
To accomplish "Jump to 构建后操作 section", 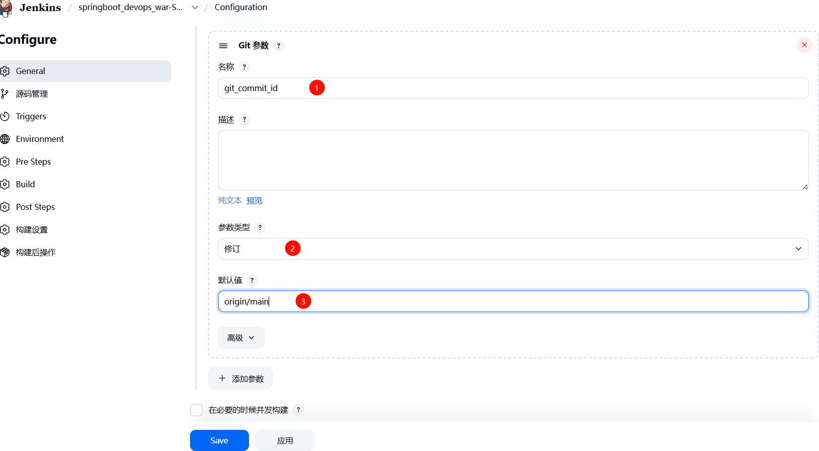I will click(x=35, y=252).
